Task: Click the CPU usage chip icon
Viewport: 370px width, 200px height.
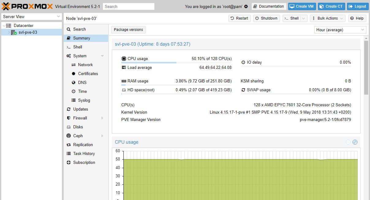Action: pyautogui.click(x=124, y=58)
